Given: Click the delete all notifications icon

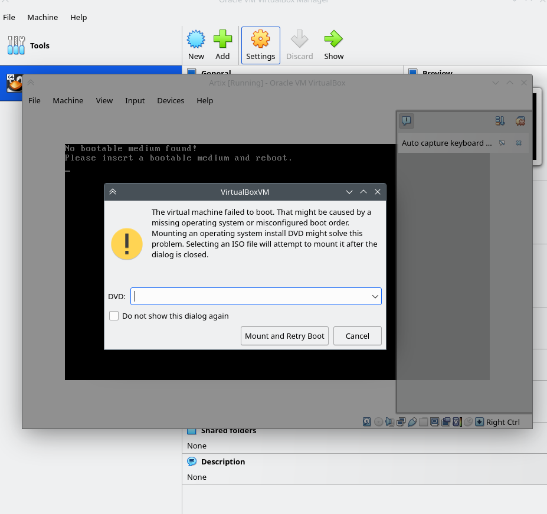Looking at the screenshot, I should tap(520, 121).
